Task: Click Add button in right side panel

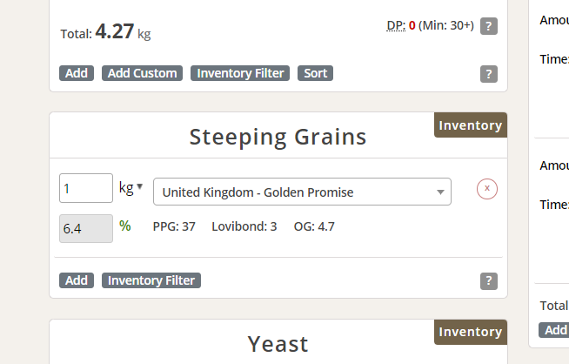Action: click(x=554, y=330)
